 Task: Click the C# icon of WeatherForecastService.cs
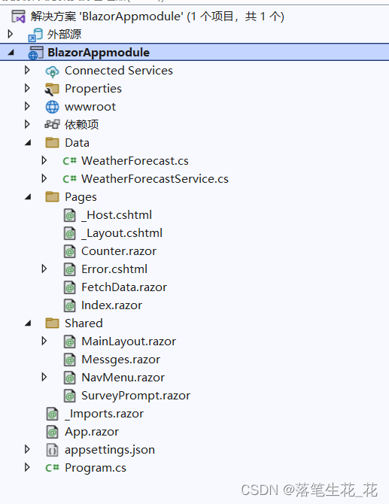click(x=70, y=179)
